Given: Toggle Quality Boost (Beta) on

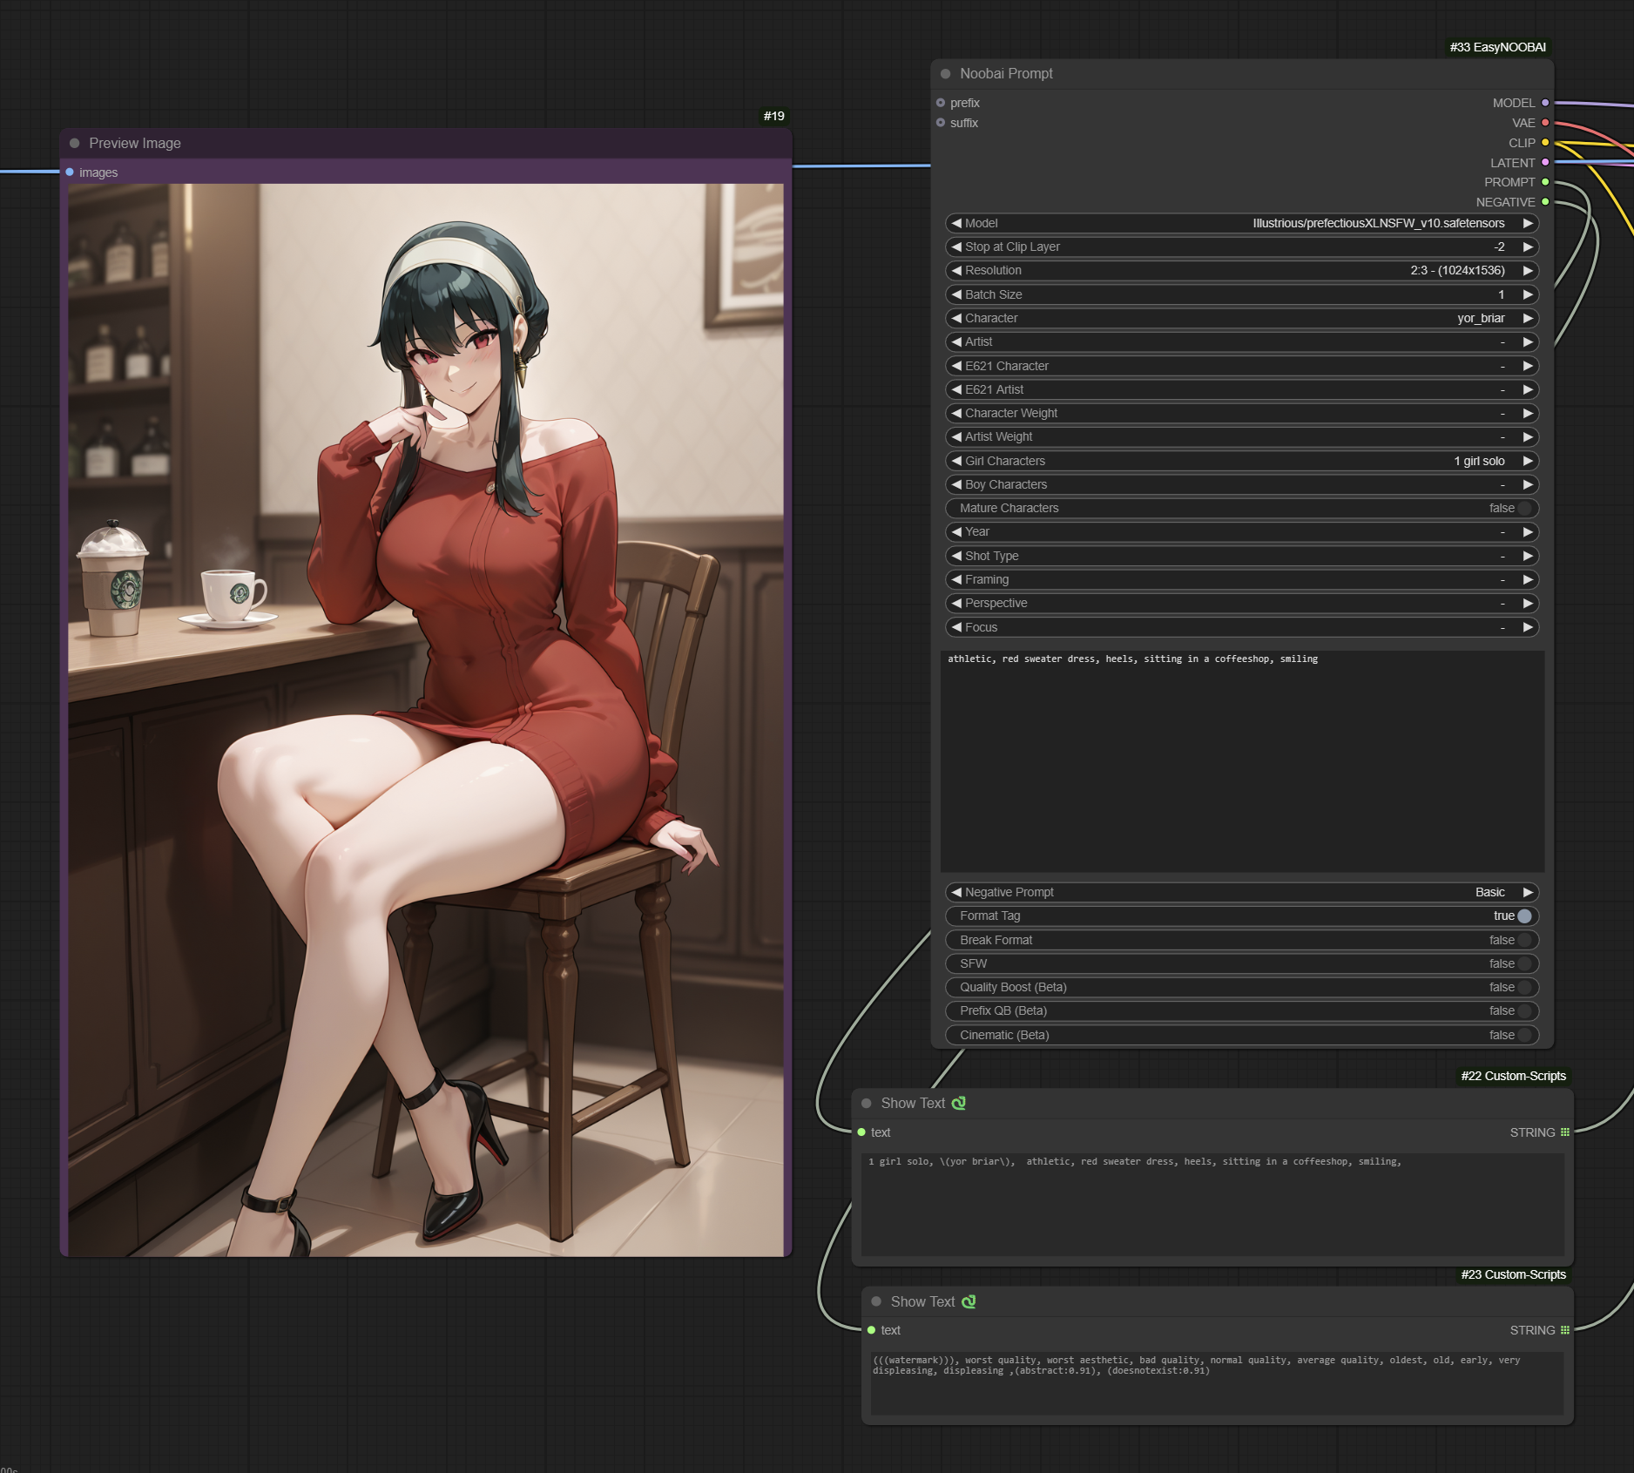Looking at the screenshot, I should [1523, 987].
